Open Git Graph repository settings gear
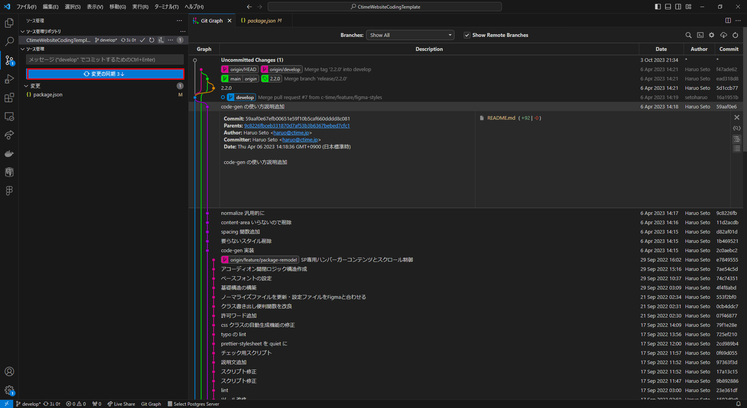 click(712, 35)
